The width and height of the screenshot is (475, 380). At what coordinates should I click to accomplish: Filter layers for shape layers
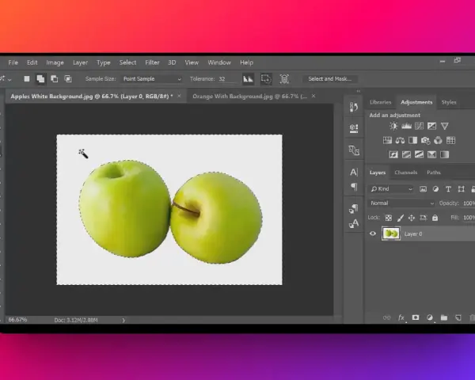pos(461,189)
